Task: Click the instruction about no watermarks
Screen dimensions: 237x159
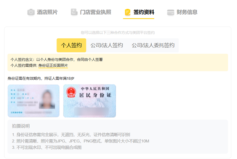Action: (47, 147)
